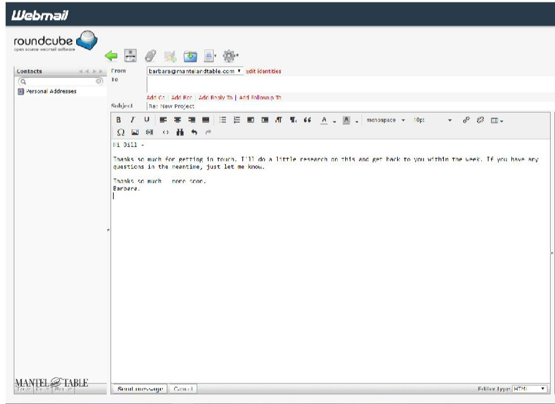Click the "Barbara." signature line in body
555x404 pixels.
click(x=126, y=188)
